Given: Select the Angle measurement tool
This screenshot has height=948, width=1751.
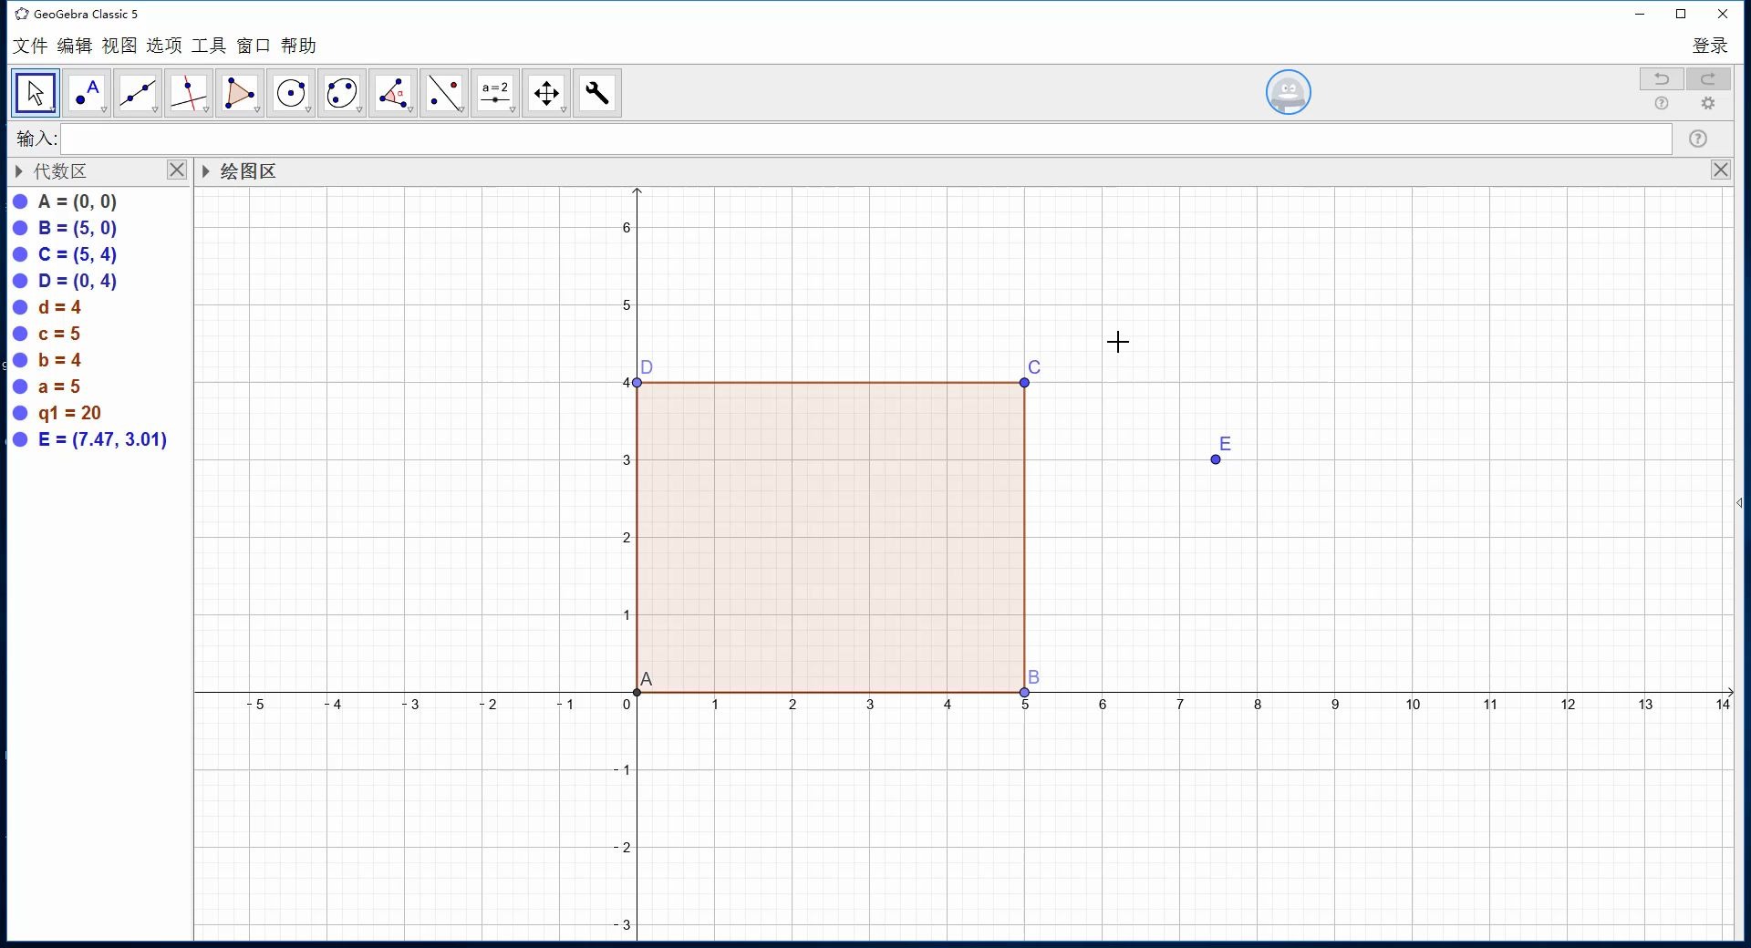Looking at the screenshot, I should click(x=394, y=92).
